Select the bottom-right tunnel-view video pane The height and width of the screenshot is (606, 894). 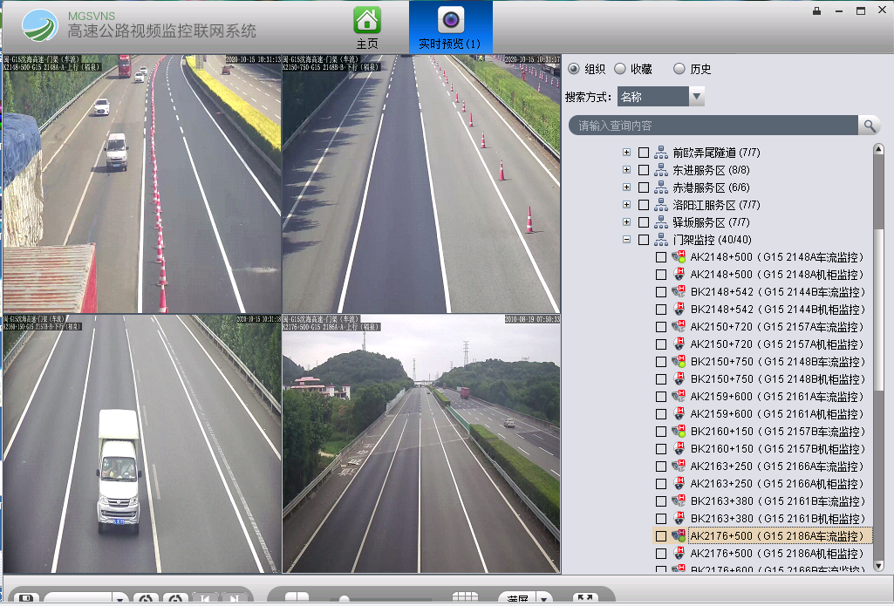pyautogui.click(x=420, y=443)
